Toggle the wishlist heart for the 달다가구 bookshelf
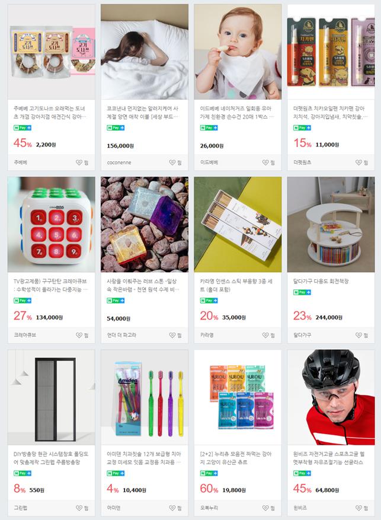This screenshot has width=381, height=520. click(x=362, y=335)
